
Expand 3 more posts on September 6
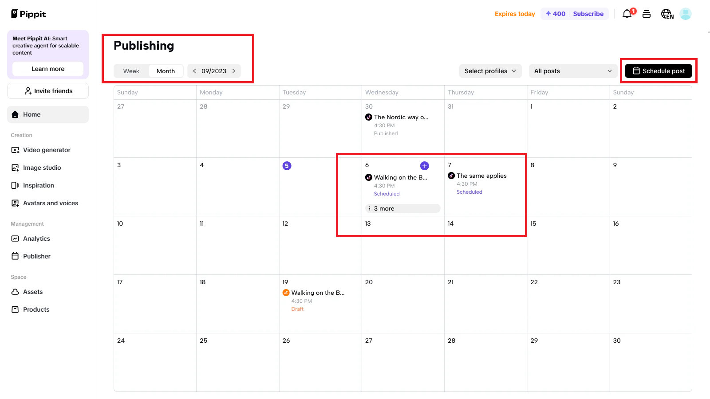click(x=402, y=208)
